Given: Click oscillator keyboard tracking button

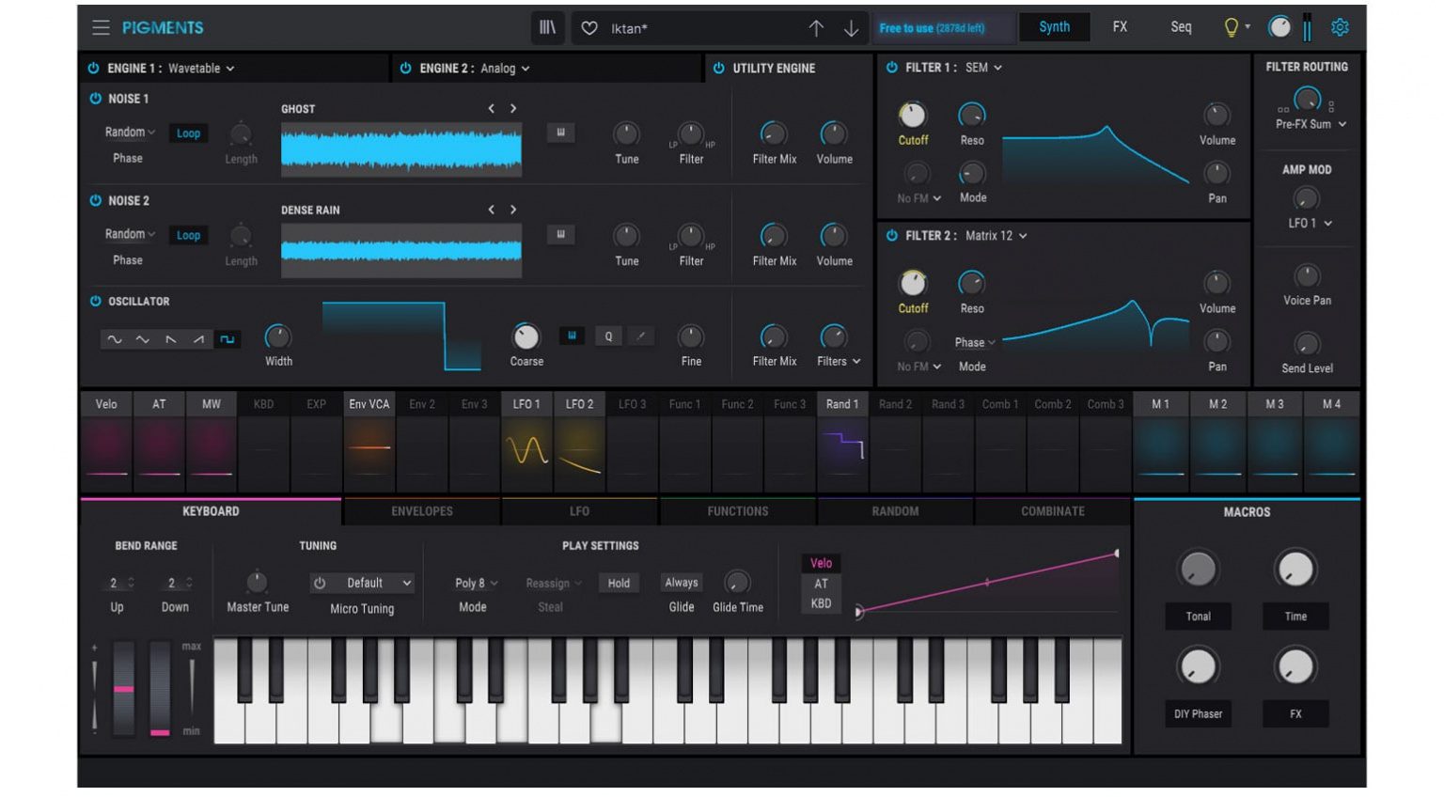Looking at the screenshot, I should click(572, 336).
